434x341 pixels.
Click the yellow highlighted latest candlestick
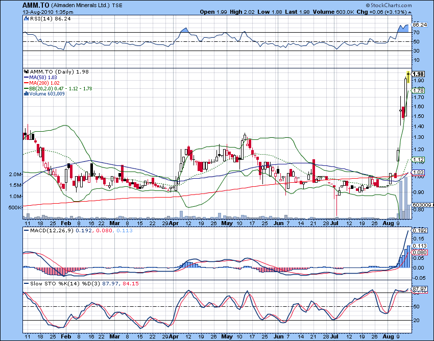click(x=408, y=77)
